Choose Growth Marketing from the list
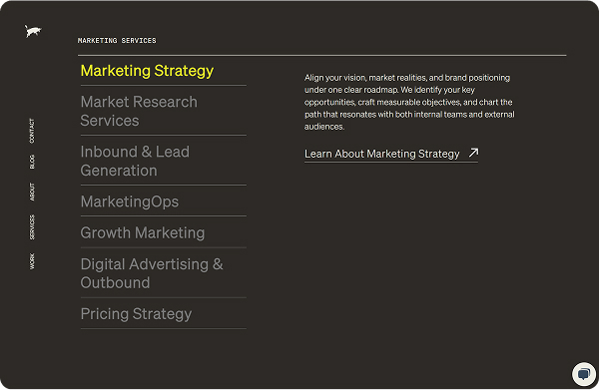This screenshot has height=390, width=599. [143, 232]
